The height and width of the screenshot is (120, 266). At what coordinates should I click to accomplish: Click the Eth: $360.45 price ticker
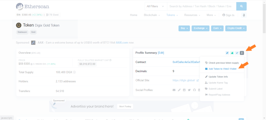[24, 15]
